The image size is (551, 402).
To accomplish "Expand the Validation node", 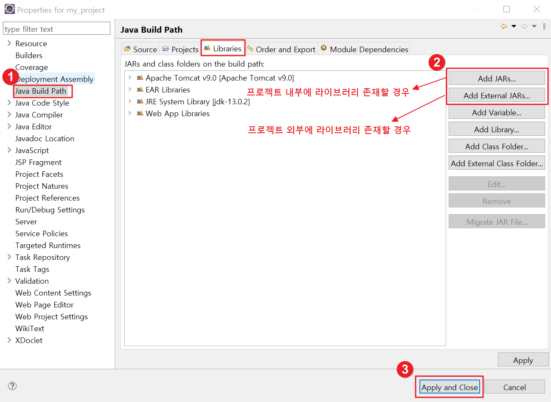I will tap(9, 281).
